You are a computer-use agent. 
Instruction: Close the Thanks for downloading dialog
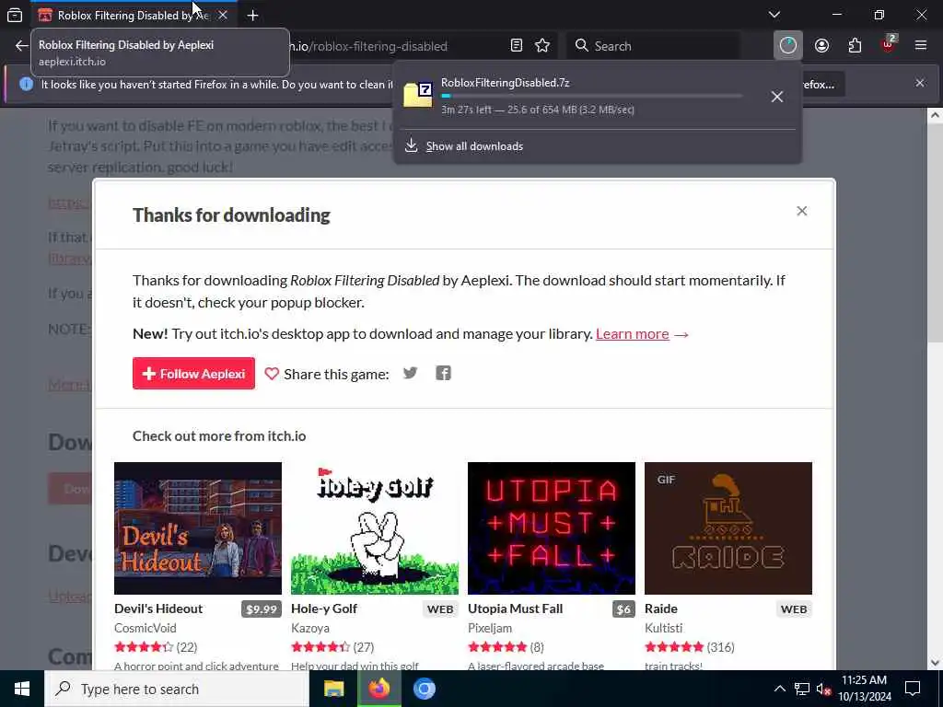(801, 211)
